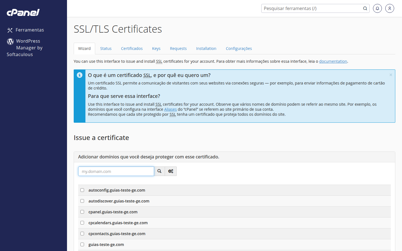Select the Wizard tab
Viewport: 402px width, 251px height.
(84, 49)
